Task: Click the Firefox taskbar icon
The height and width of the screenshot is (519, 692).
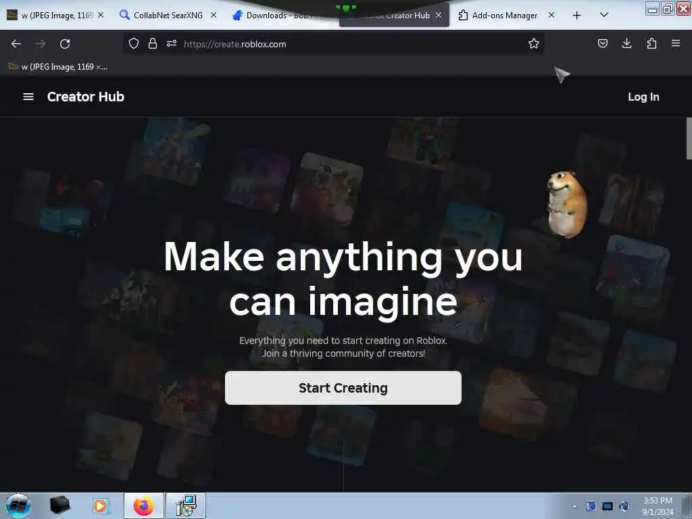Action: pos(144,505)
